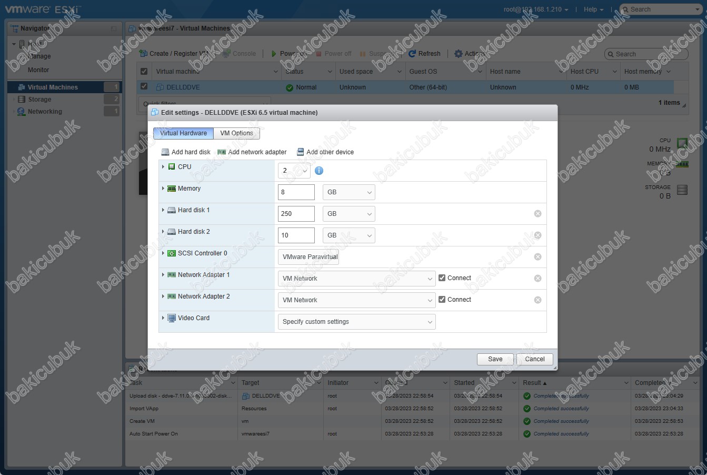Click the DELLDDVE virtual machine icon in list

coord(160,87)
